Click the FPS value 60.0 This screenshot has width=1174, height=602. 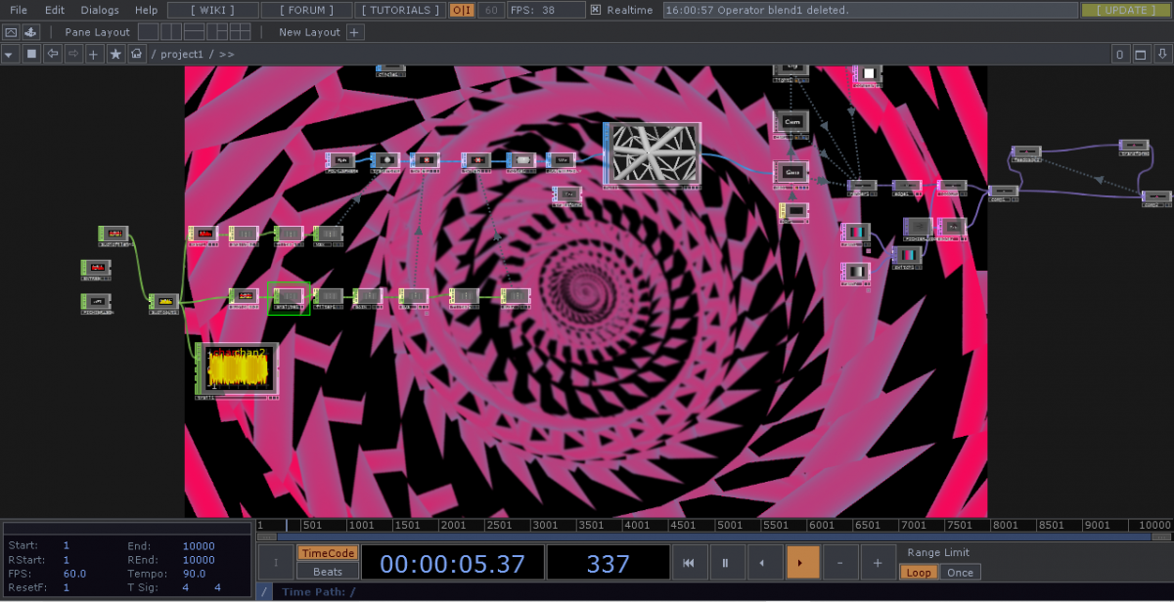75,574
